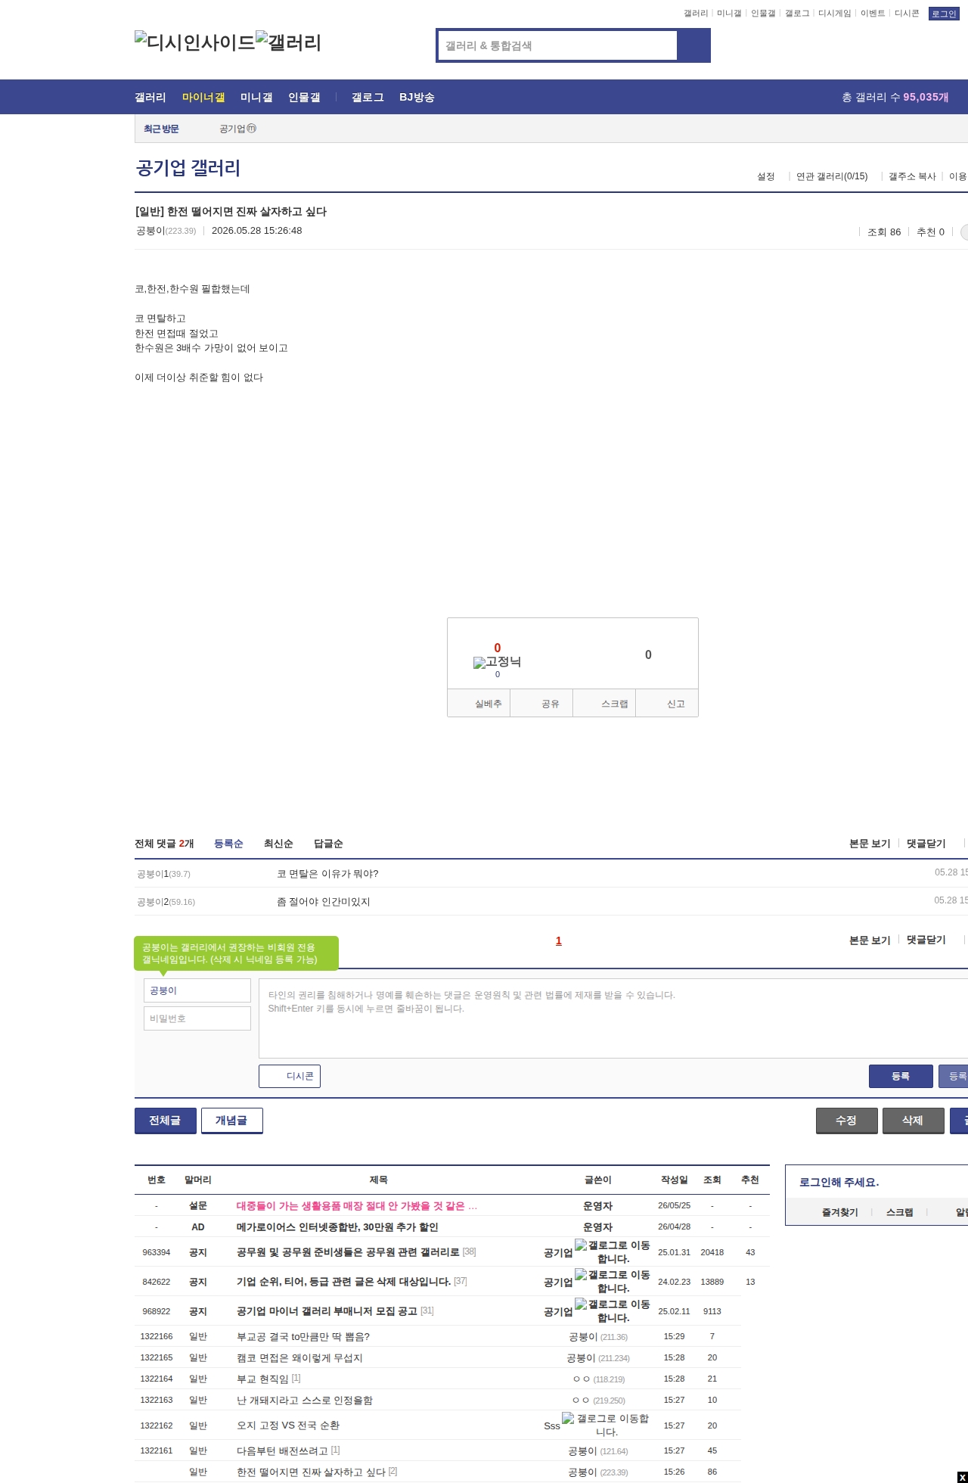Viewport: 968px width, 1483px height.
Task: Focus the 갤러리 & 통합검색 search field
Action: click(557, 45)
